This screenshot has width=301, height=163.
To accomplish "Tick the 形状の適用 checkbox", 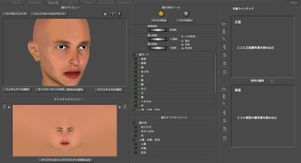I will pyautogui.click(x=272, y=81).
